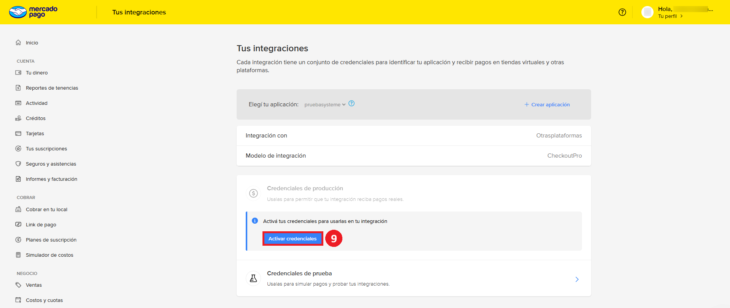Screen dimensions: 730x308
Task: Select Cobrar en tu local
Action: (46, 209)
